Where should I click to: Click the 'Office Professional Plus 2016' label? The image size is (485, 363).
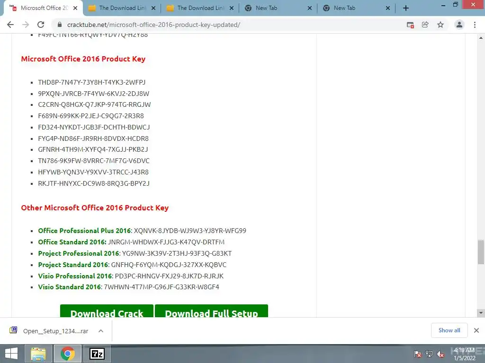point(84,231)
